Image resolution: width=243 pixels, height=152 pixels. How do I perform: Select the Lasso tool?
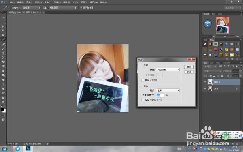point(3,26)
